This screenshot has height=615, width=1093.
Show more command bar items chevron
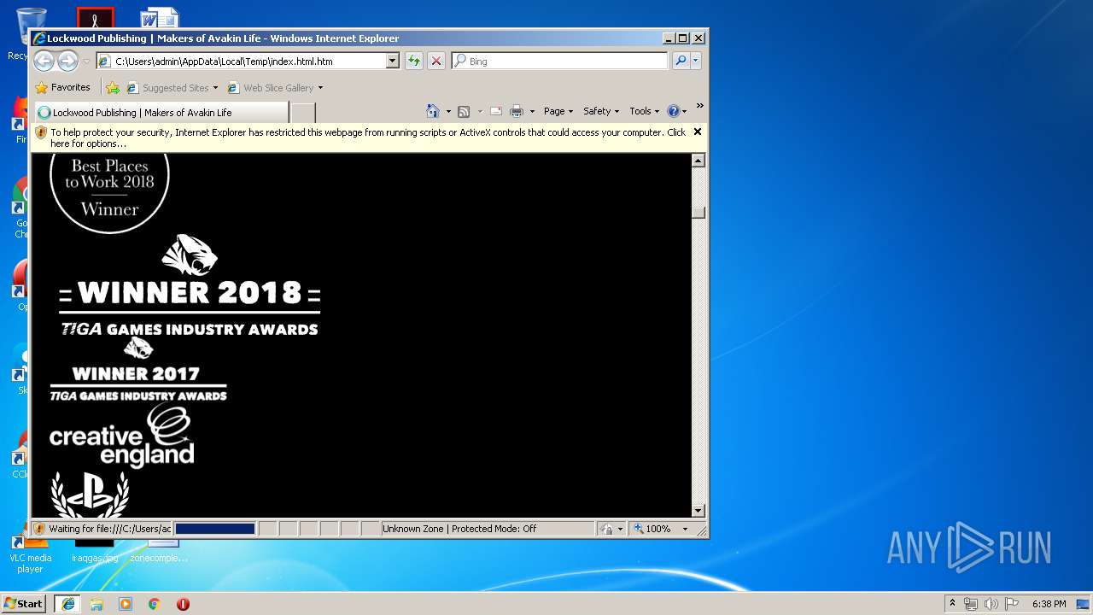point(699,107)
